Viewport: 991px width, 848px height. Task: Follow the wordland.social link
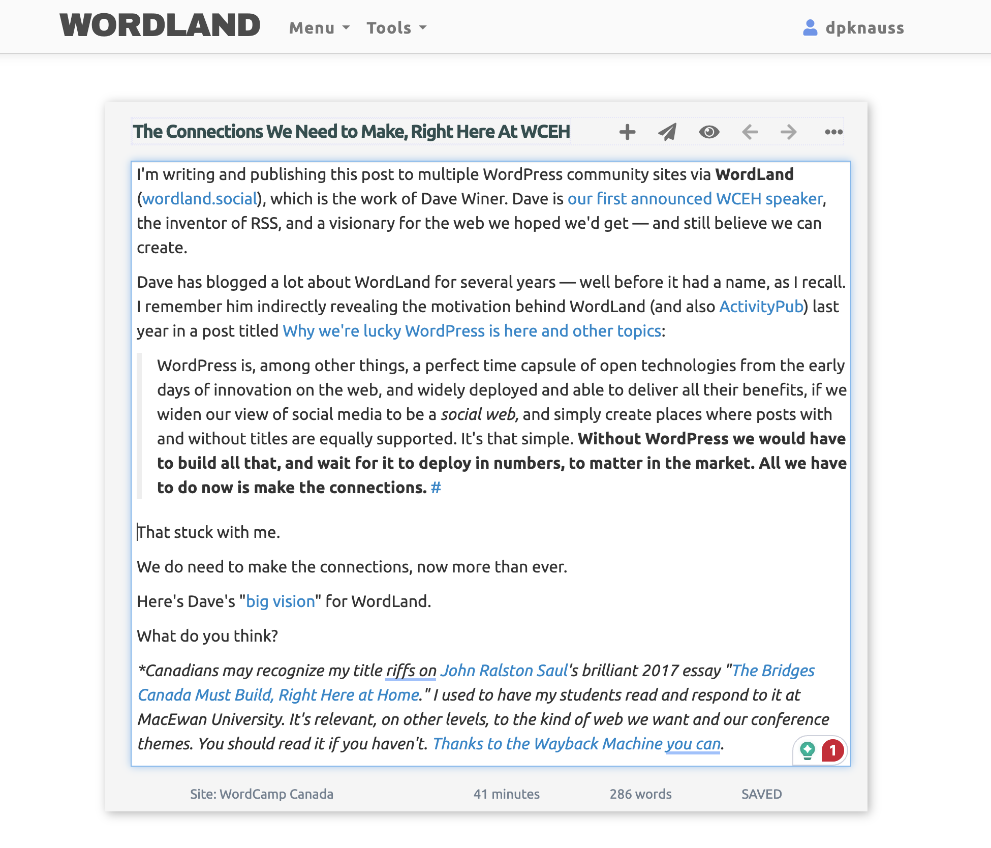click(x=200, y=199)
